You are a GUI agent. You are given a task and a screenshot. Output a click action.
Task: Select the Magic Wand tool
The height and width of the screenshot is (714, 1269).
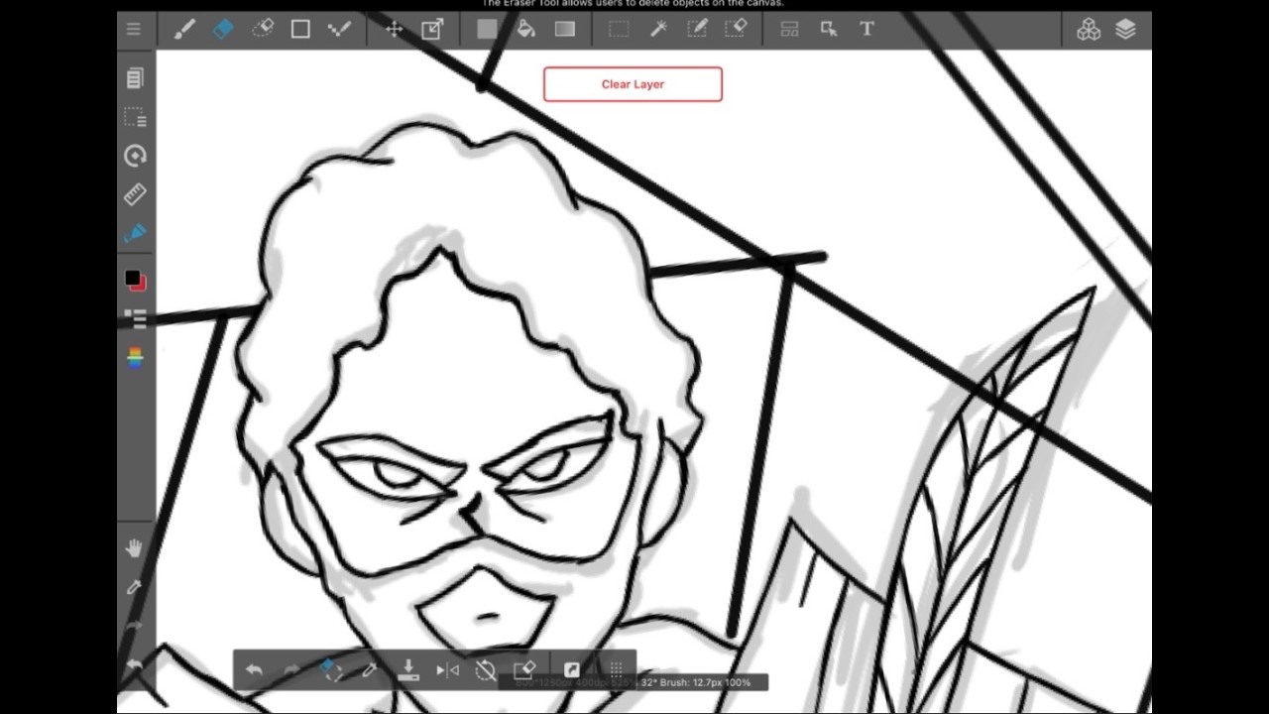coord(658,29)
